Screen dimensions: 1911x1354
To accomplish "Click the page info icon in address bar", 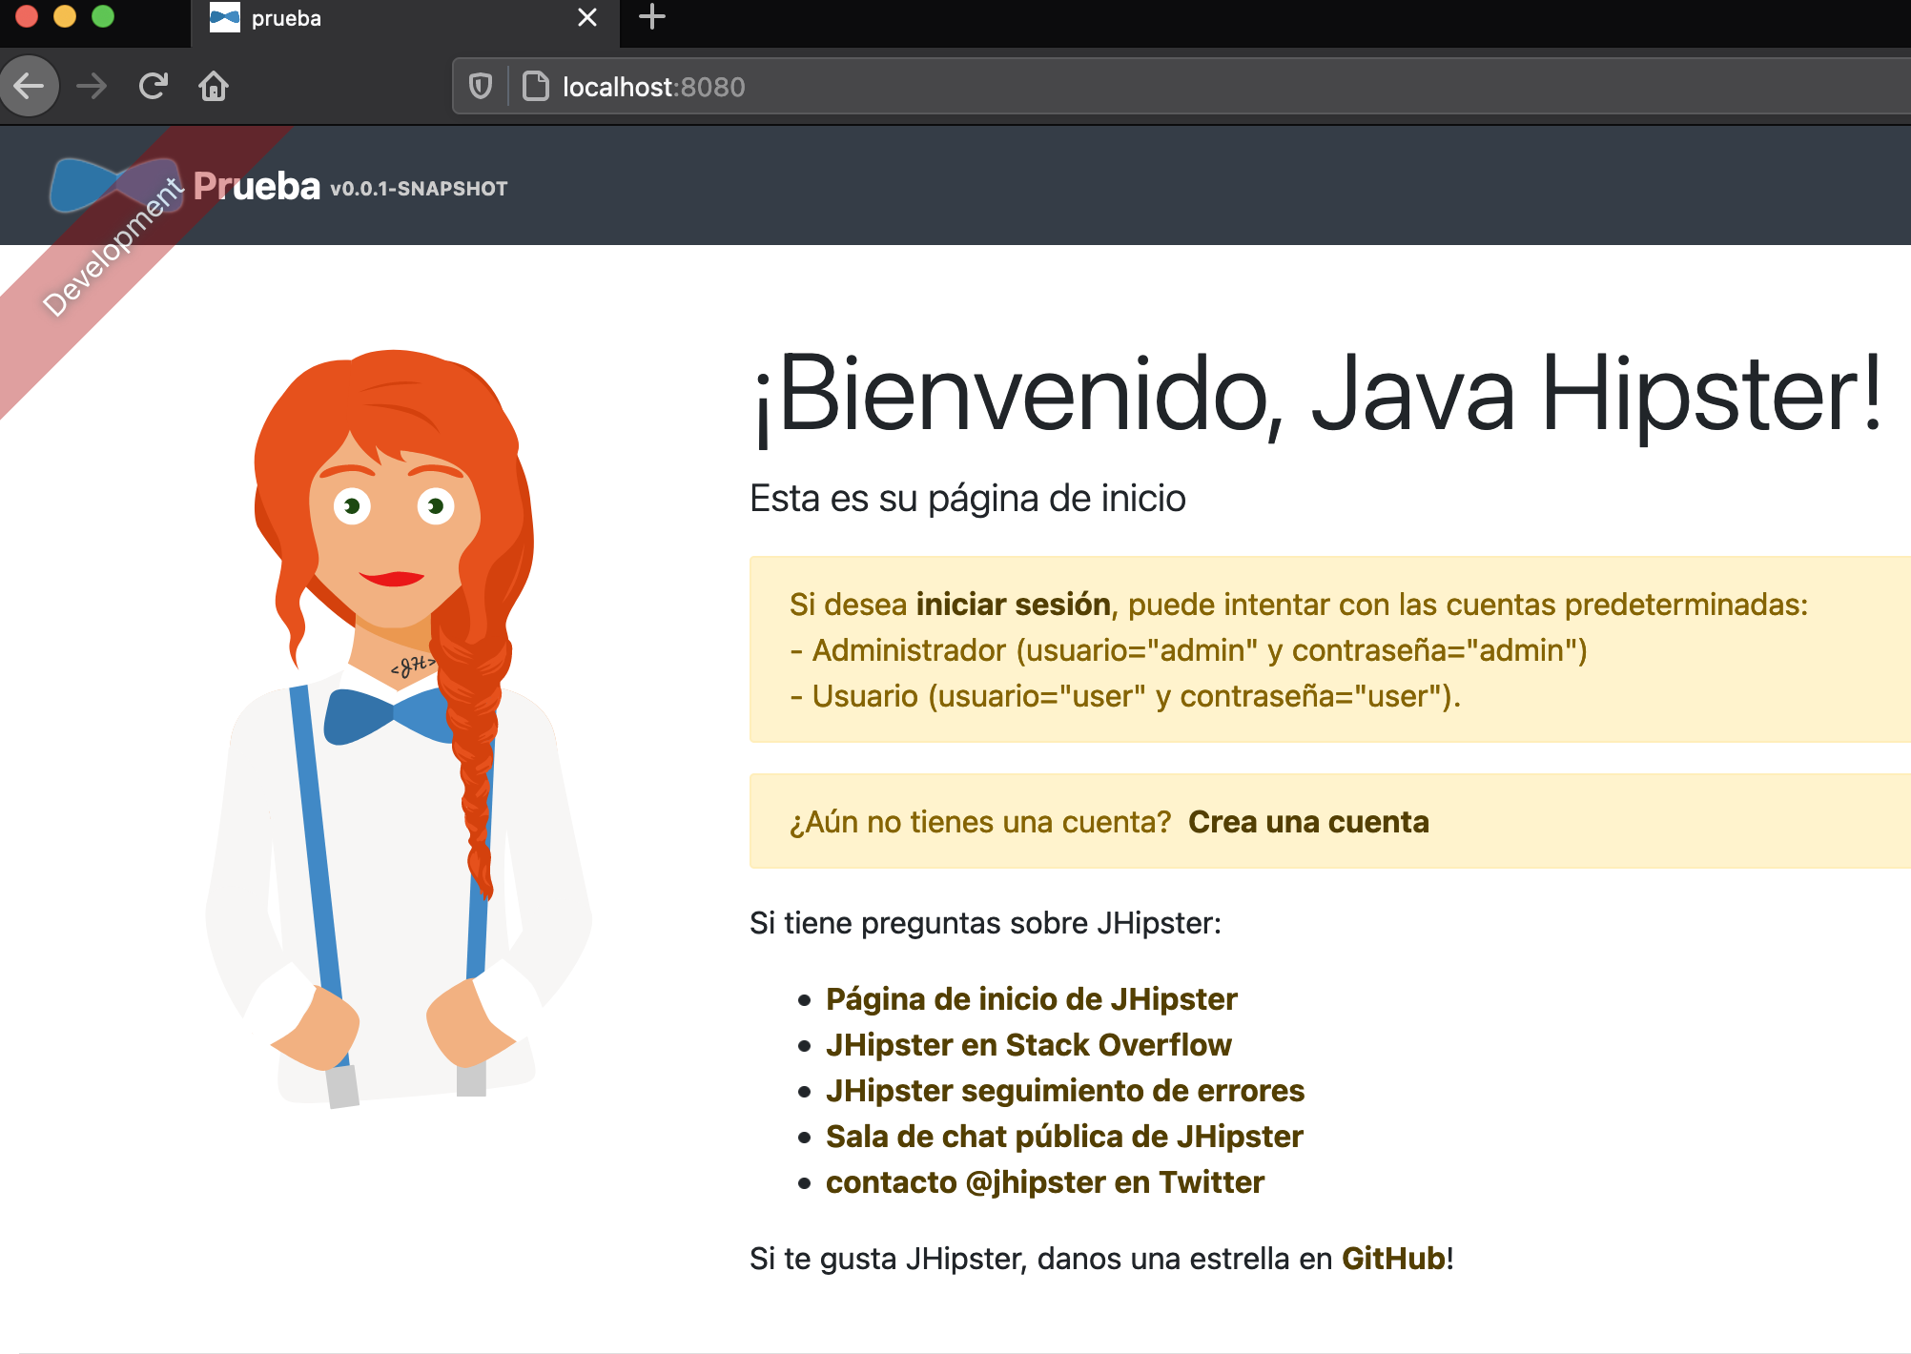I will pos(536,87).
